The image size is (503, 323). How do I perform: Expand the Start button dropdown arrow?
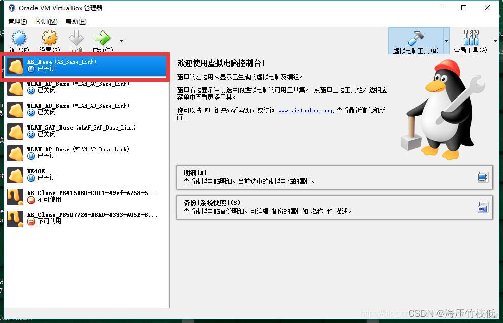121,41
